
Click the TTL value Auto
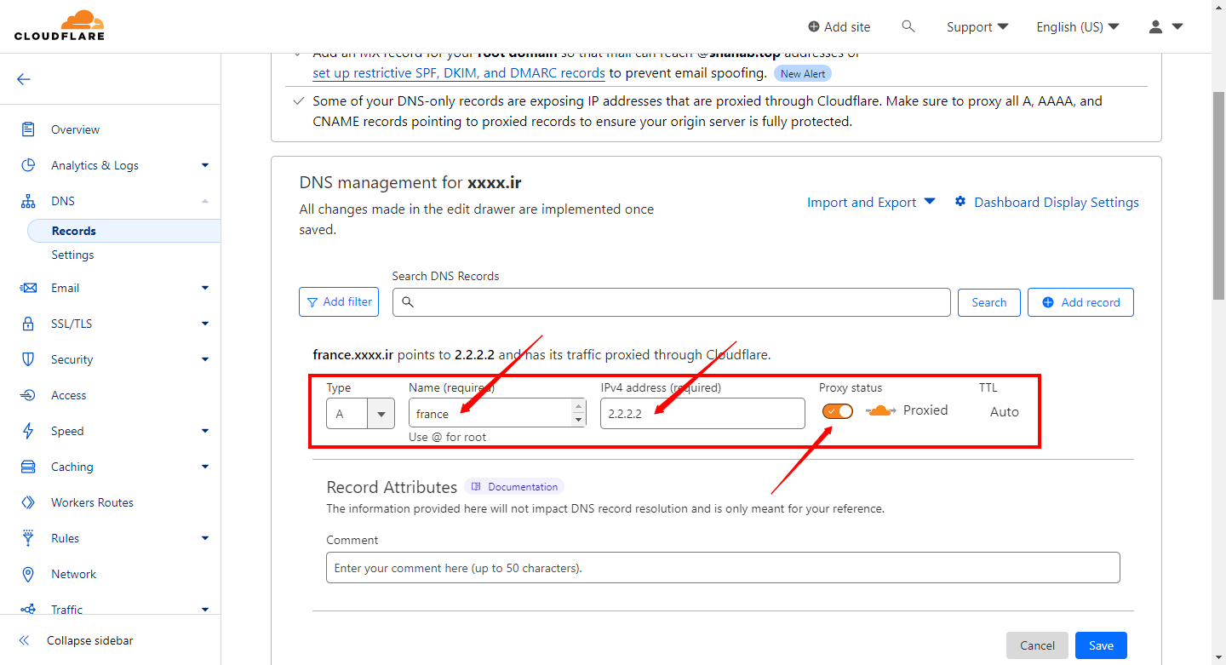[x=1005, y=411]
